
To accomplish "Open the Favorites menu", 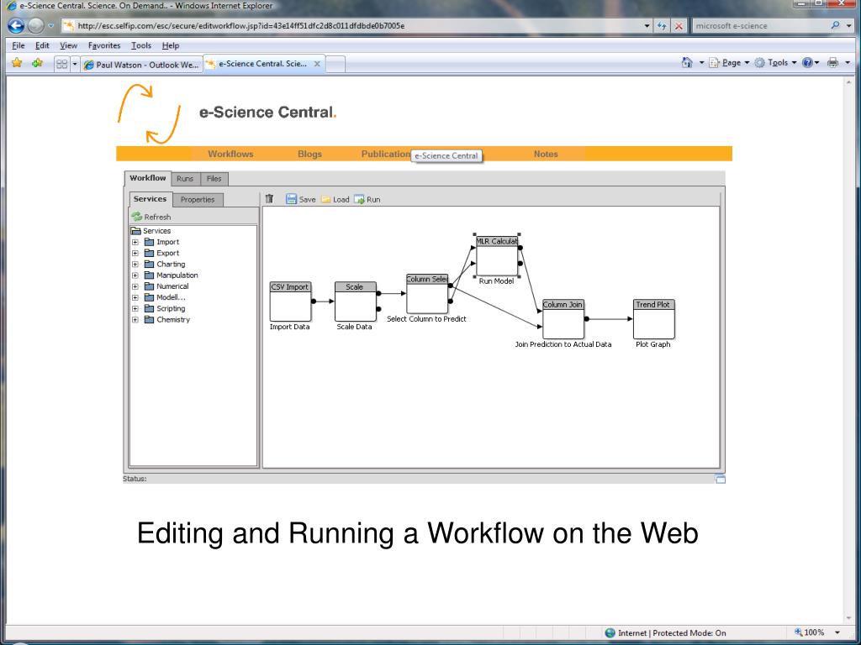I will tap(104, 45).
